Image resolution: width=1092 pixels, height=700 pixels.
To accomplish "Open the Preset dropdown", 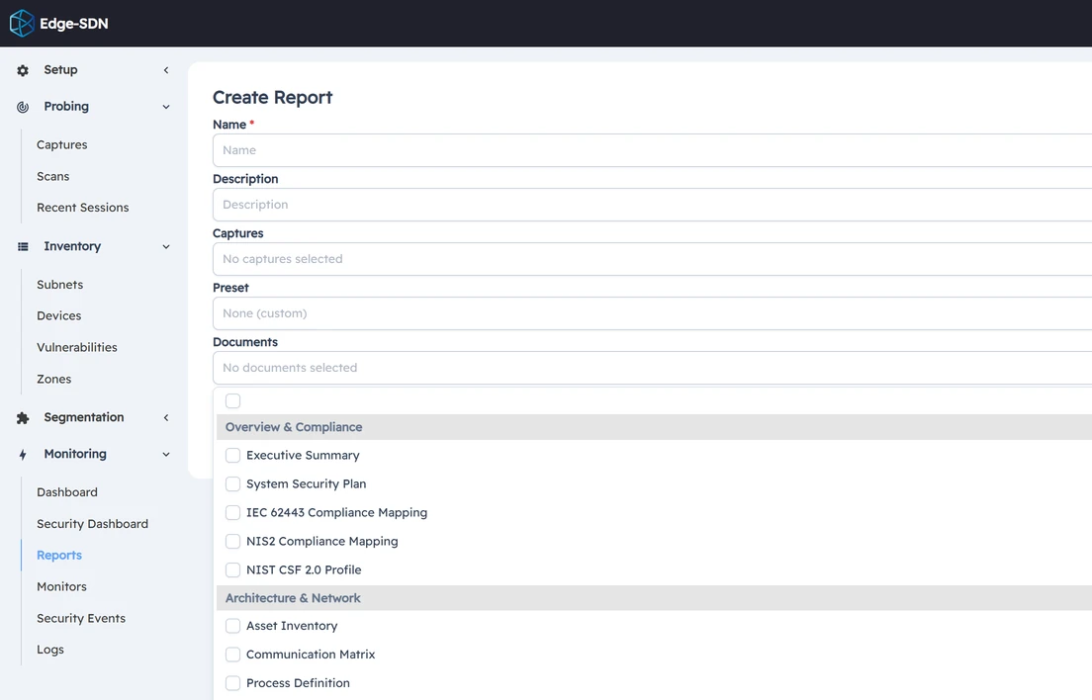I will click(x=652, y=313).
